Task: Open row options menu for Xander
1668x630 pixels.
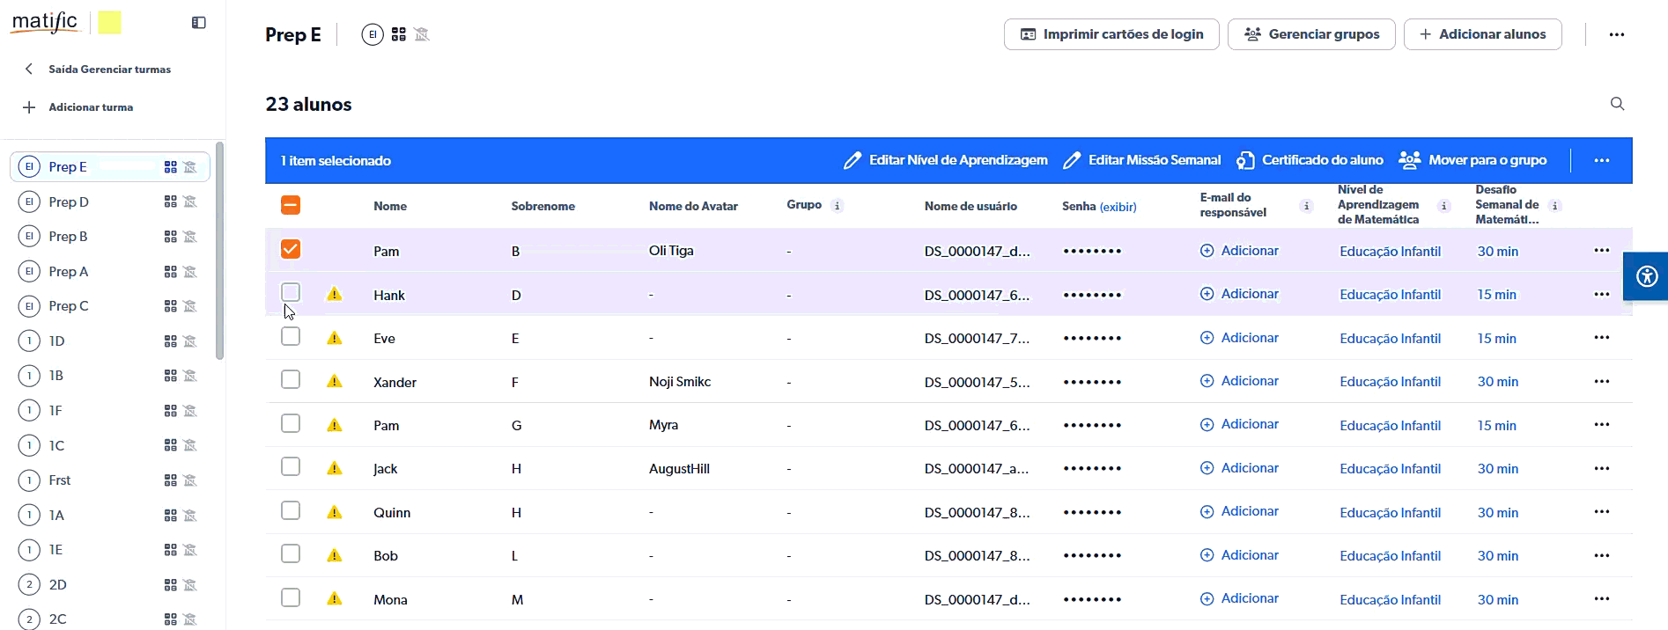Action: pos(1601,382)
